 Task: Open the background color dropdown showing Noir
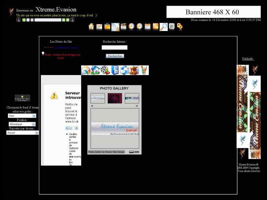click(22, 116)
